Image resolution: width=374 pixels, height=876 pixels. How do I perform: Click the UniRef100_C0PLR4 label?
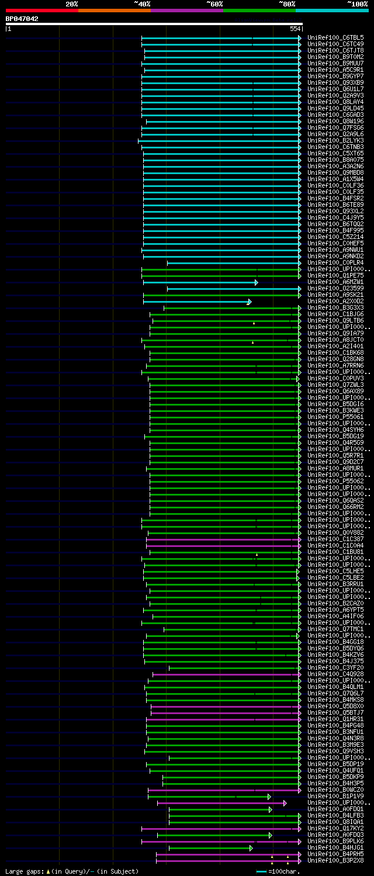tap(335, 262)
